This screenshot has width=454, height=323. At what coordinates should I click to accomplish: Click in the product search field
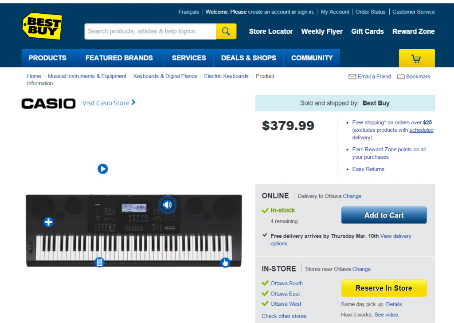pos(150,32)
